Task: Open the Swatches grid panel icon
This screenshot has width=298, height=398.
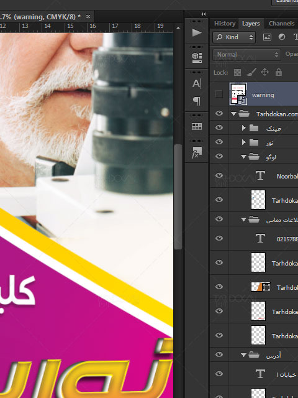Action: [x=197, y=126]
